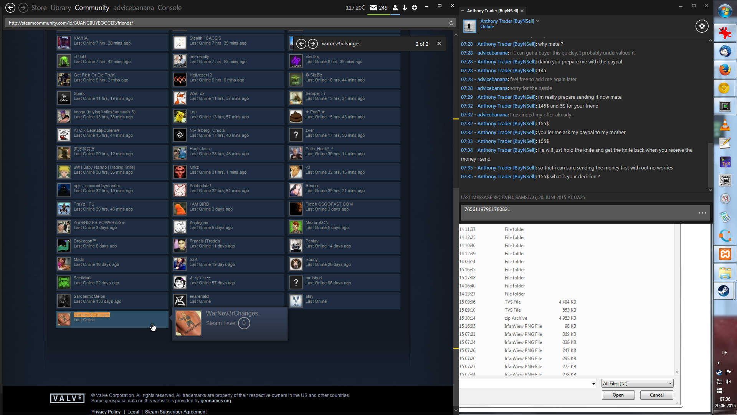Open the chat settings gear icon

click(702, 26)
